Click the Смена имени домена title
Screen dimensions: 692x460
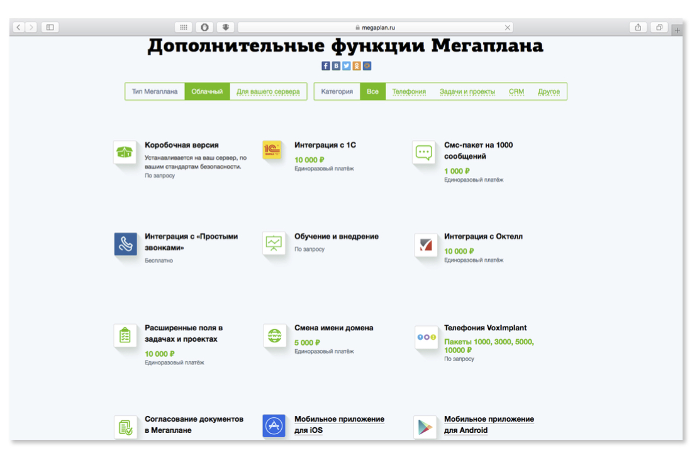point(333,328)
